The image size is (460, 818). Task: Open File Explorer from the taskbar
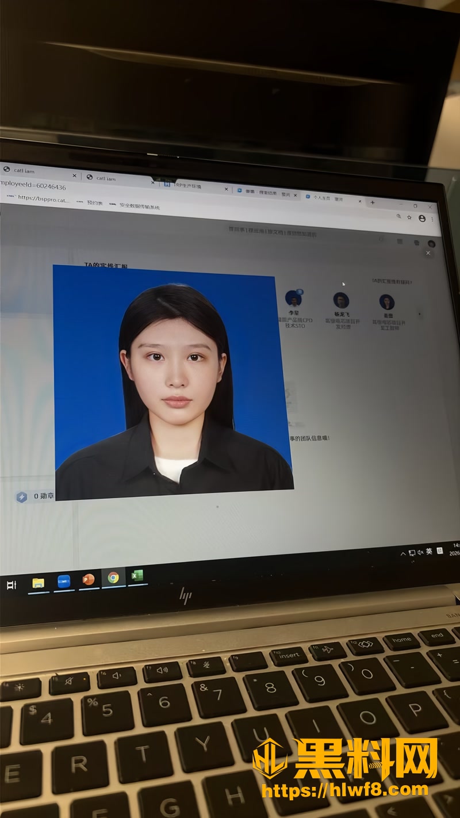[x=39, y=583]
